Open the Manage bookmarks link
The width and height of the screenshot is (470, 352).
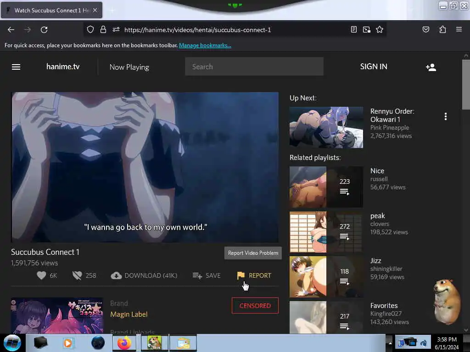coord(205,45)
